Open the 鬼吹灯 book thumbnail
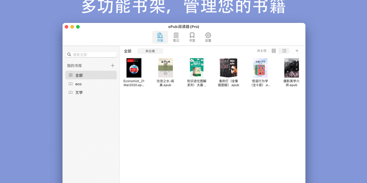The height and width of the screenshot is (183, 367). click(228, 68)
